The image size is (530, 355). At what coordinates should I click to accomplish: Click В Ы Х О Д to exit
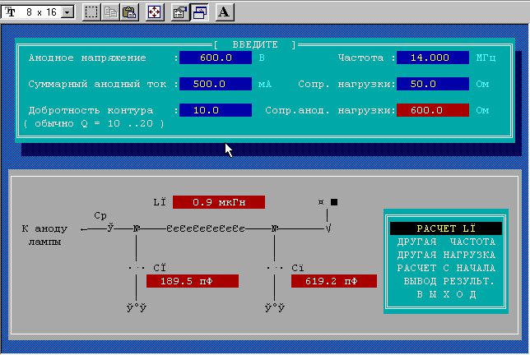(445, 294)
